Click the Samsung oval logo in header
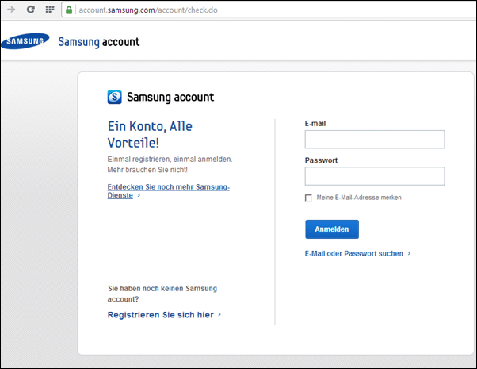 point(25,41)
